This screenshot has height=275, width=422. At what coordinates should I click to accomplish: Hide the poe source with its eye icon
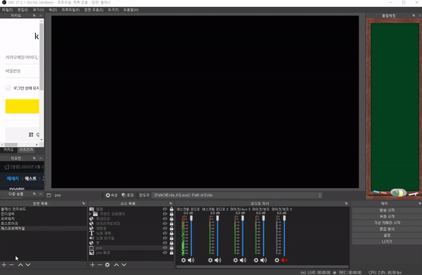click(x=165, y=248)
